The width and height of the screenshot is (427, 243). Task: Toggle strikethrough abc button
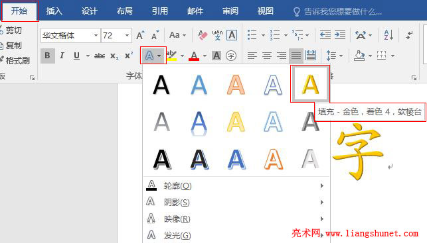(x=100, y=56)
